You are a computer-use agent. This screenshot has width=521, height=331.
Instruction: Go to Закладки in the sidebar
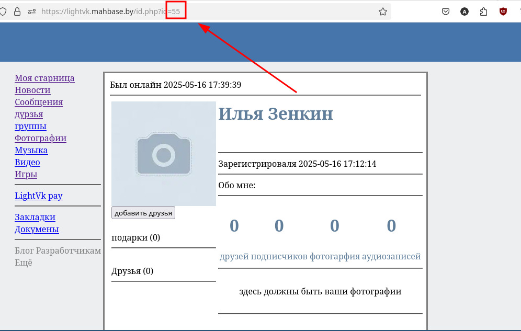point(35,217)
